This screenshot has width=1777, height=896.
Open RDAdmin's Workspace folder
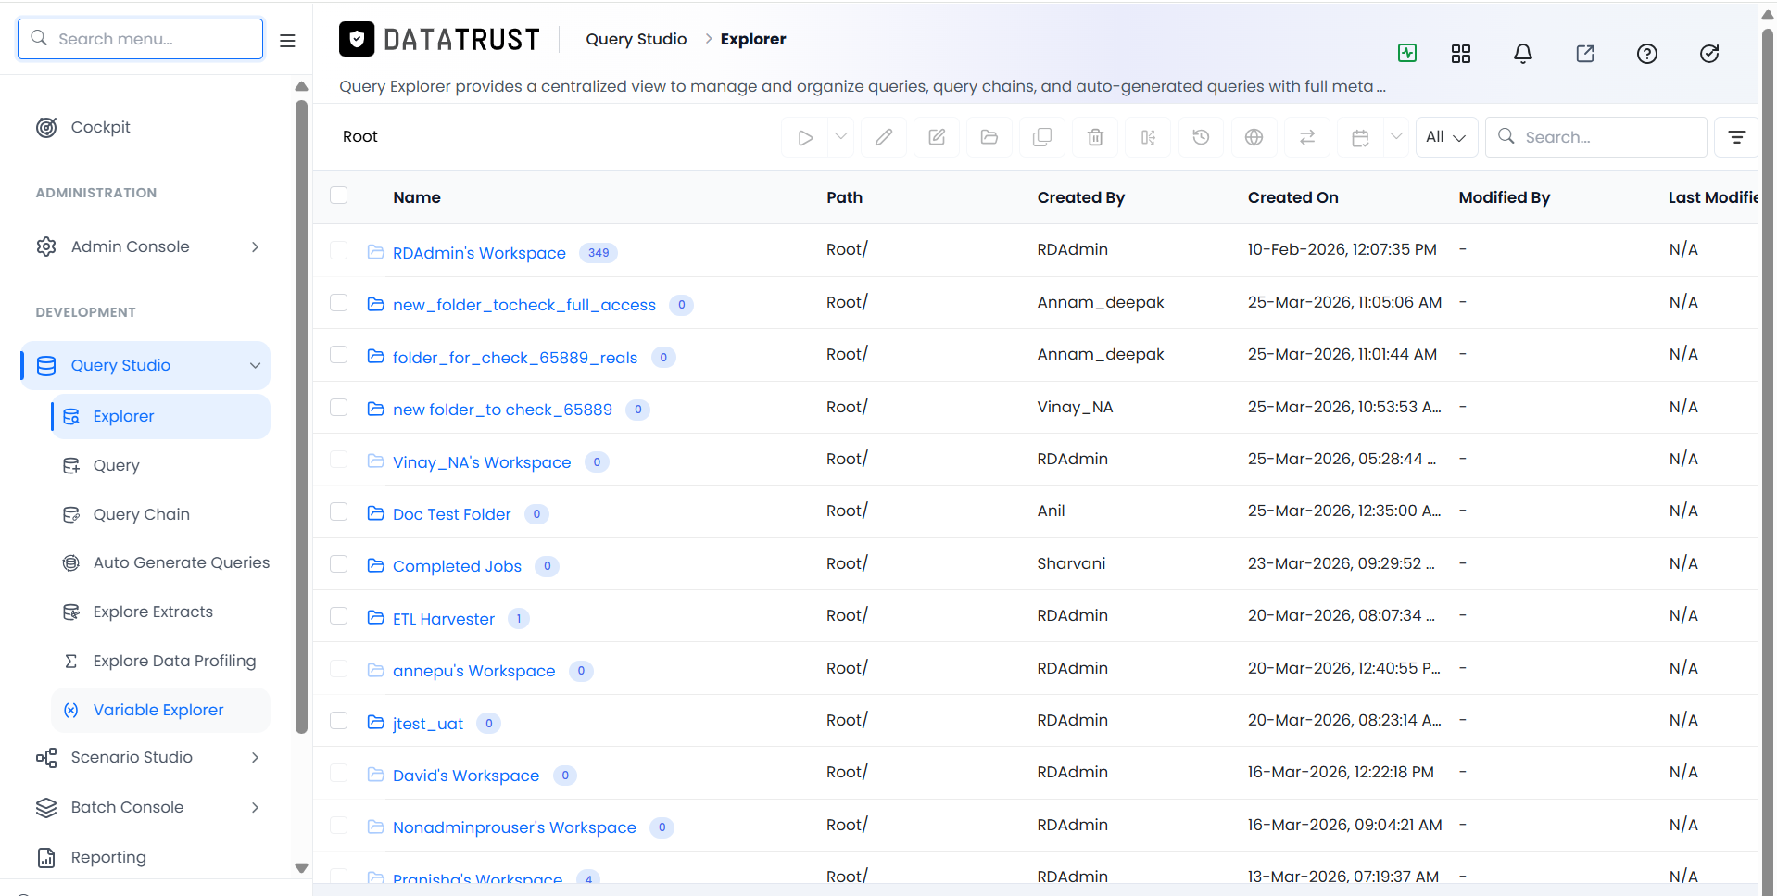479,253
